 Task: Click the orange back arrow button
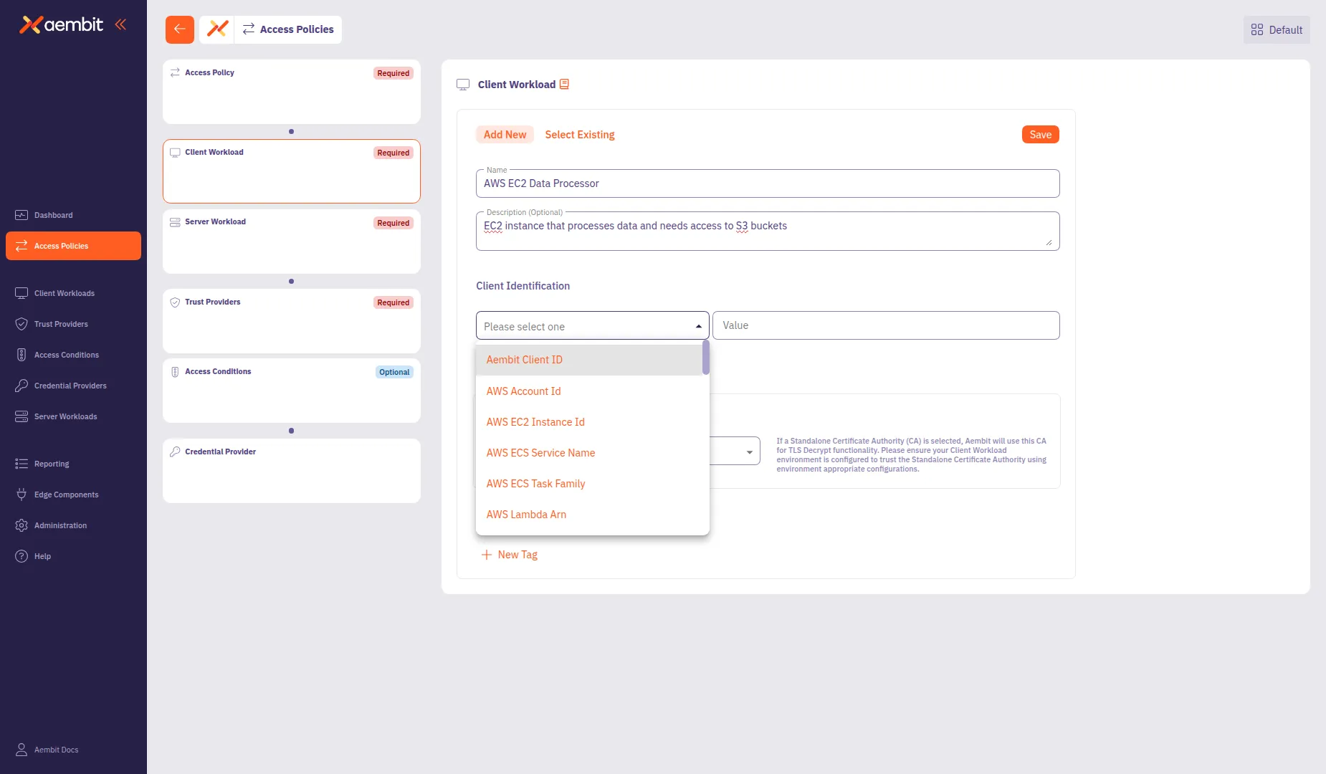pyautogui.click(x=179, y=29)
